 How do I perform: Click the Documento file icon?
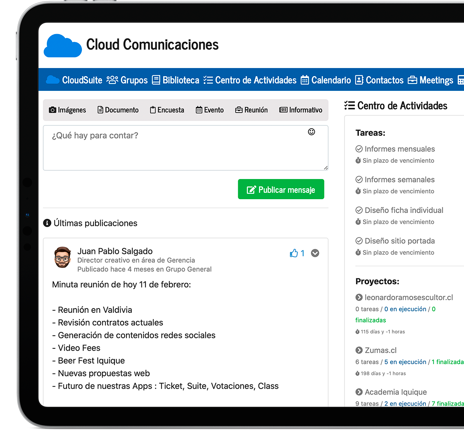click(x=100, y=110)
